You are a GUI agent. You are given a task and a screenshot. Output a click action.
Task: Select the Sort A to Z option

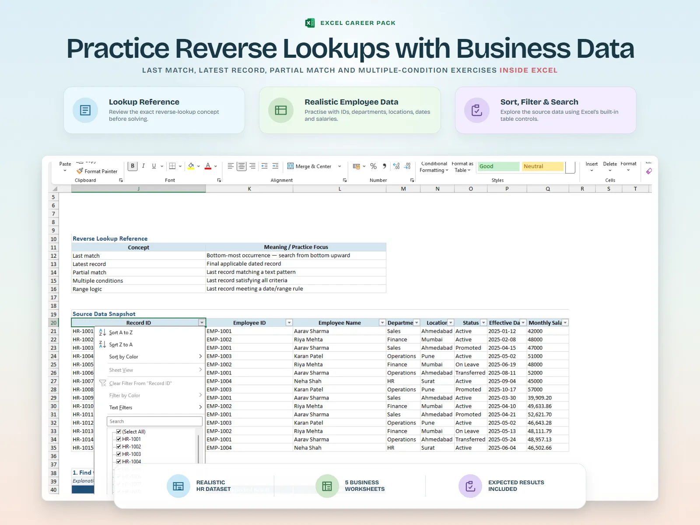(150, 332)
